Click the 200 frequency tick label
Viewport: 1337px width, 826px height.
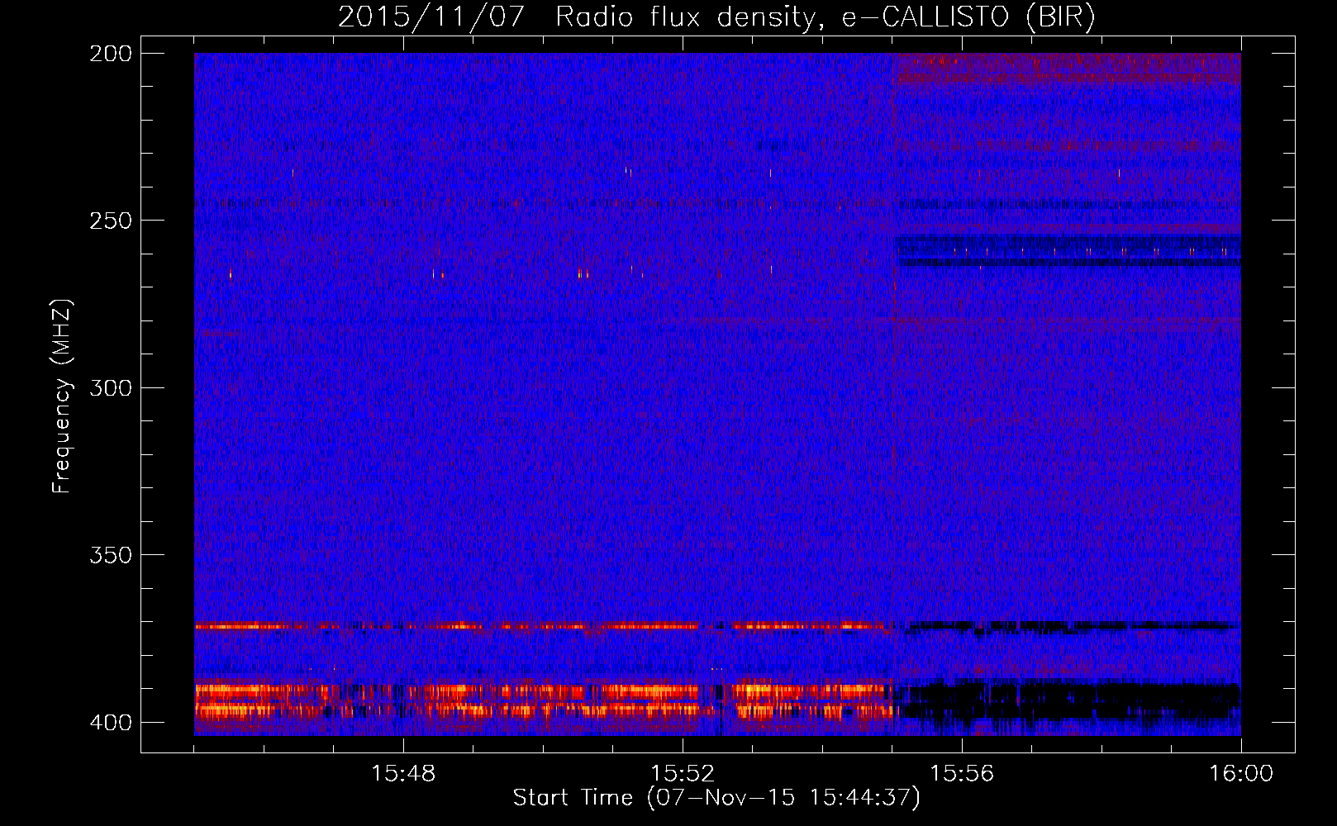[x=111, y=54]
